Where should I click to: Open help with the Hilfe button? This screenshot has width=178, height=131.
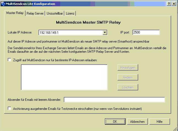tap(160, 121)
